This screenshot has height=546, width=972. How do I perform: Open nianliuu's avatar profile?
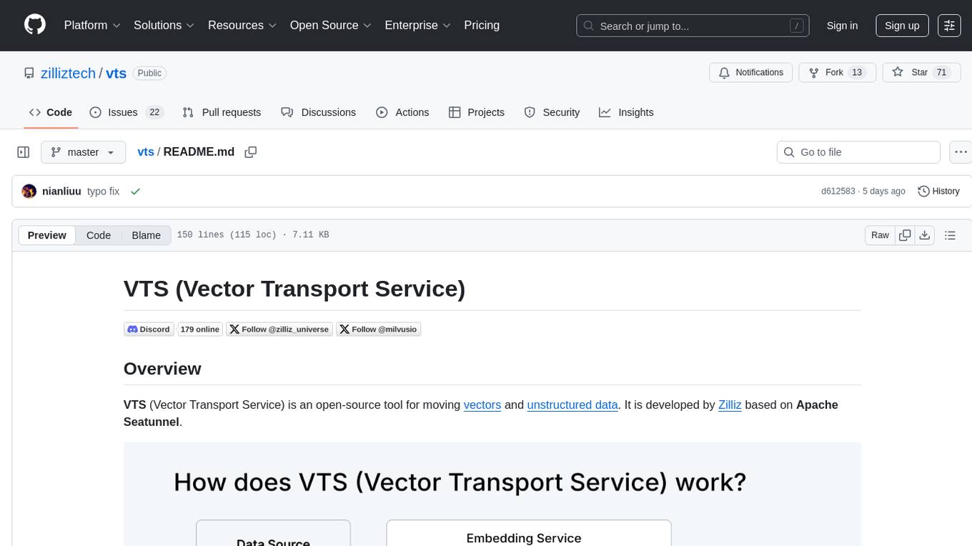pyautogui.click(x=29, y=192)
